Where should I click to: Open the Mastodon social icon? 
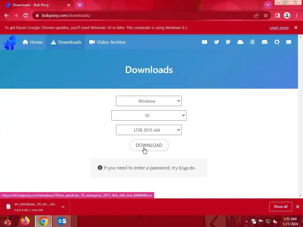[x=228, y=42]
